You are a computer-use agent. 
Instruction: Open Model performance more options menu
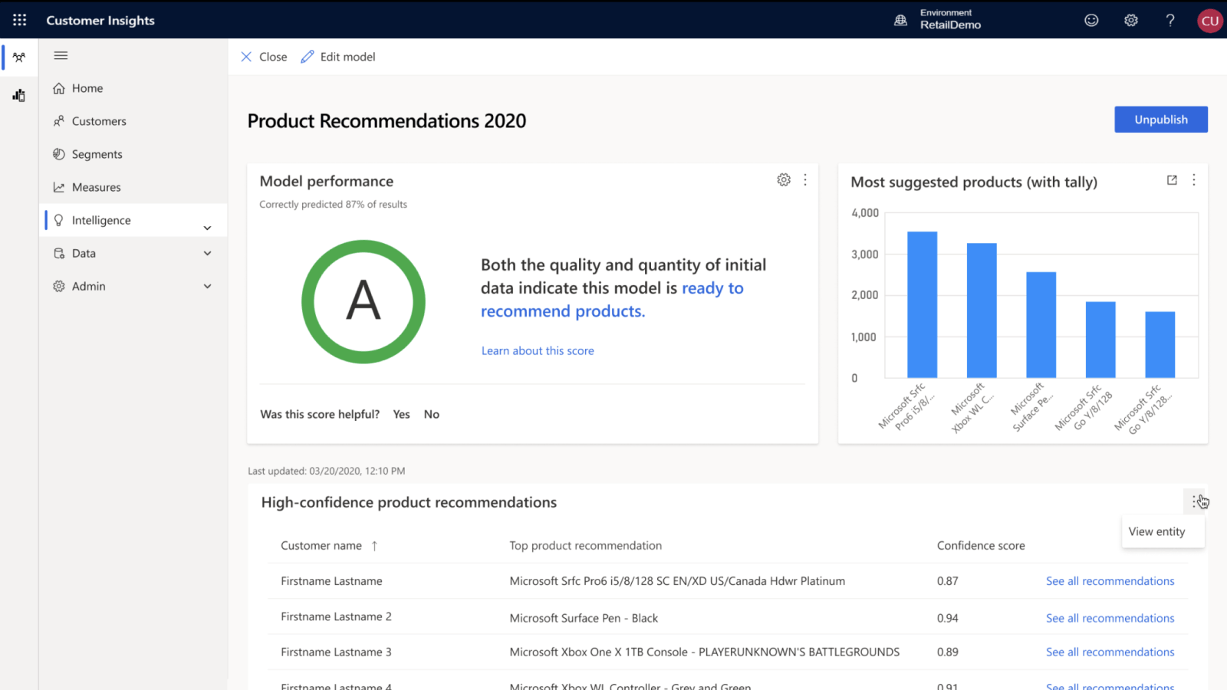pos(805,179)
